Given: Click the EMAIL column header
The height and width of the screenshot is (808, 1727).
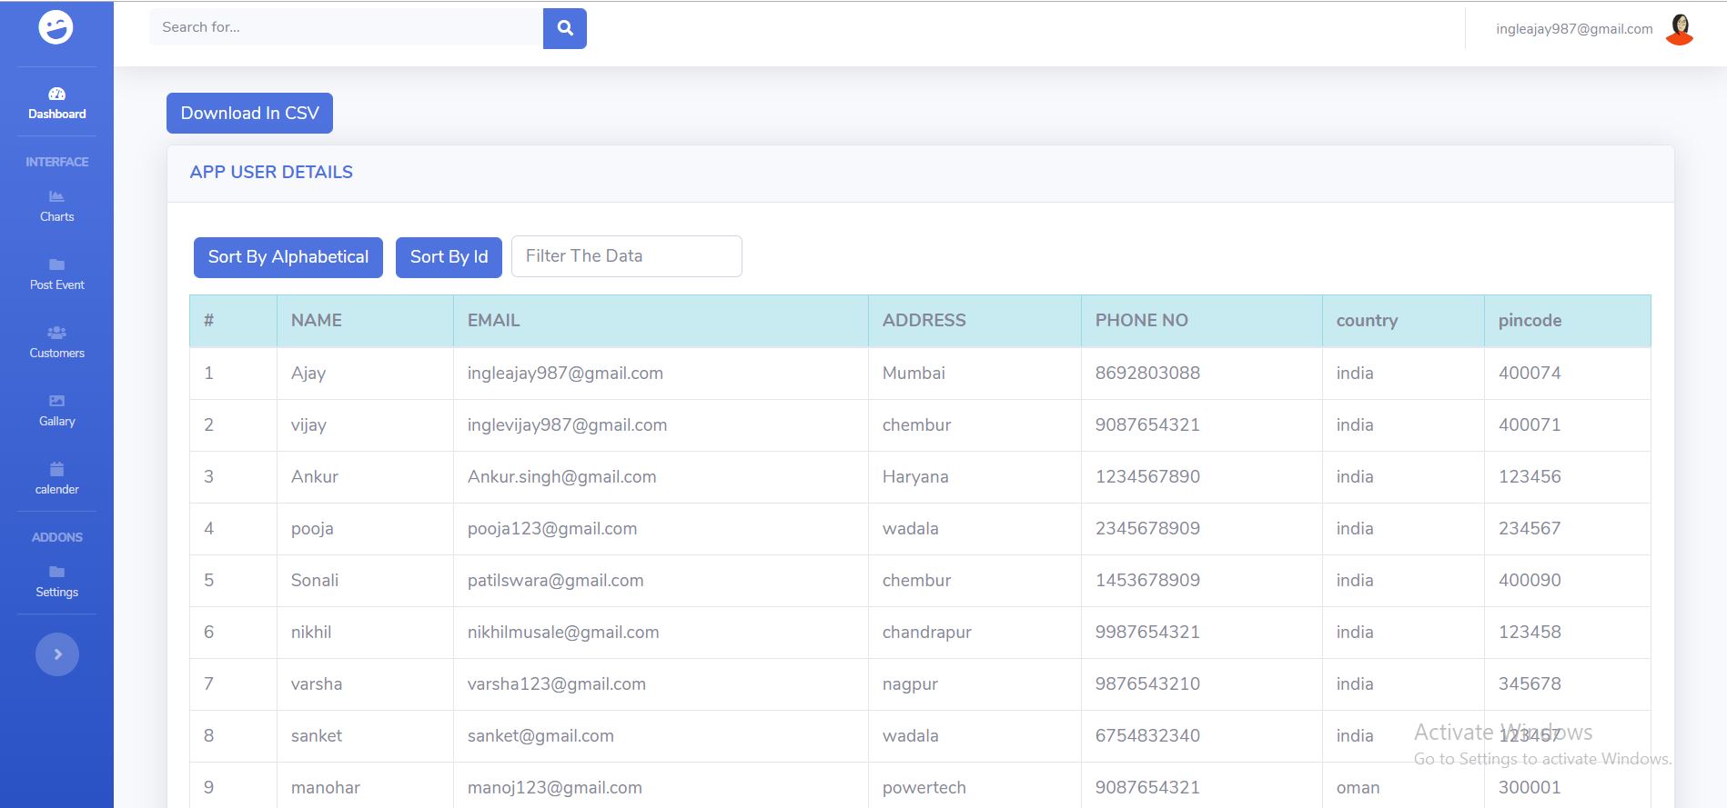Looking at the screenshot, I should tap(493, 321).
